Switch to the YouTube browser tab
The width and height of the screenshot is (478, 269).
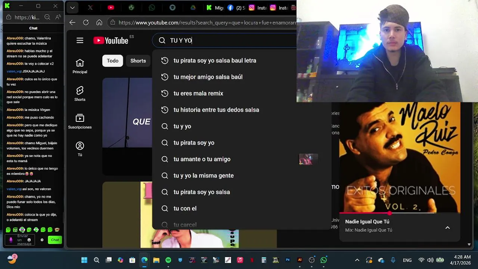point(111,7)
